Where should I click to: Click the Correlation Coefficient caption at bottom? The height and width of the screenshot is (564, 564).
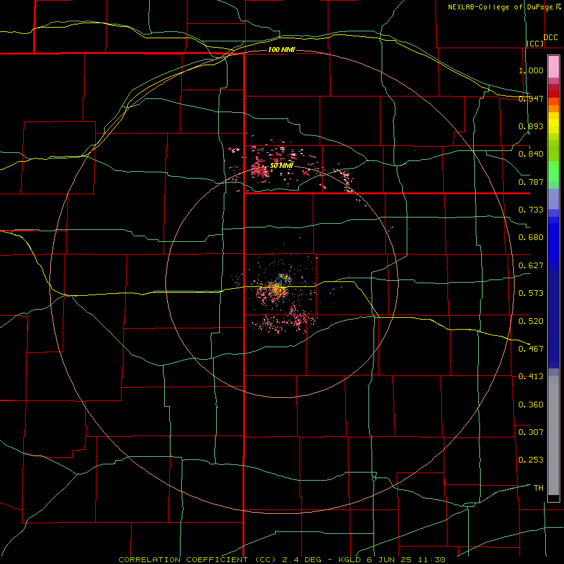(x=281, y=560)
